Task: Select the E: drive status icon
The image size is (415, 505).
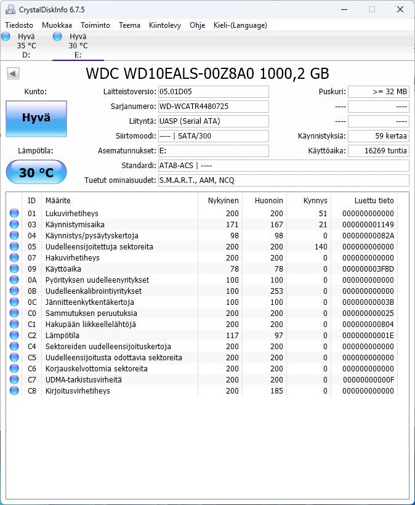Action: [57, 36]
